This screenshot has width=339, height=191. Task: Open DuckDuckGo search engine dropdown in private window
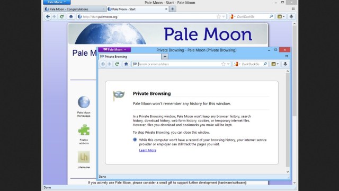(x=237, y=64)
